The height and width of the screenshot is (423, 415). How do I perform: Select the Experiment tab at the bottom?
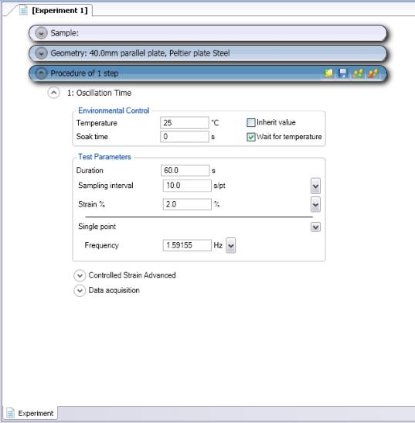click(x=30, y=413)
